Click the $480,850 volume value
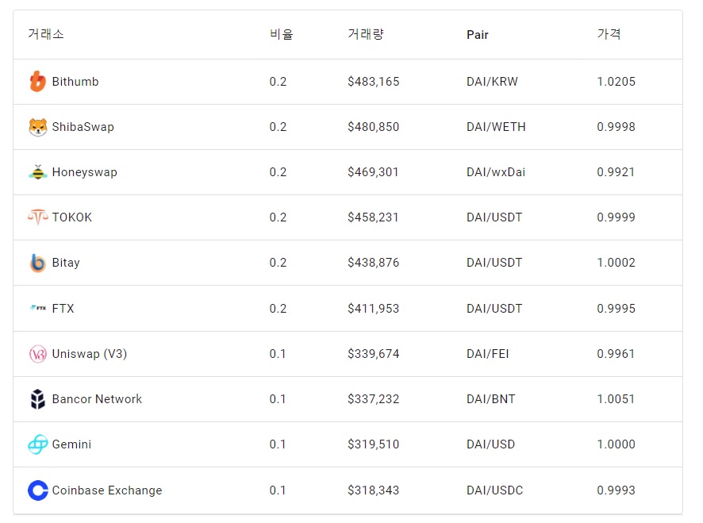The image size is (703, 523). [374, 127]
